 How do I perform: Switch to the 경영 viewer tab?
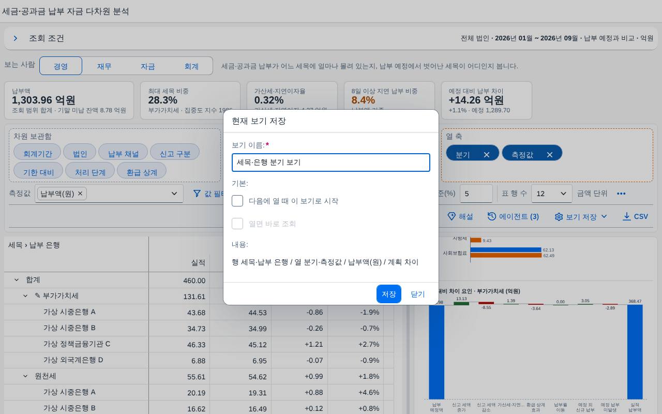click(61, 66)
